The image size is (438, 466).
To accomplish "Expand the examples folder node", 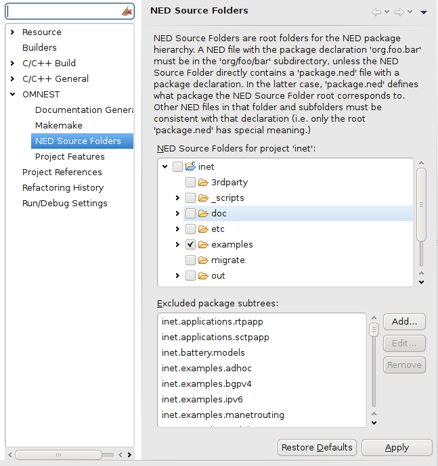I will point(177,244).
